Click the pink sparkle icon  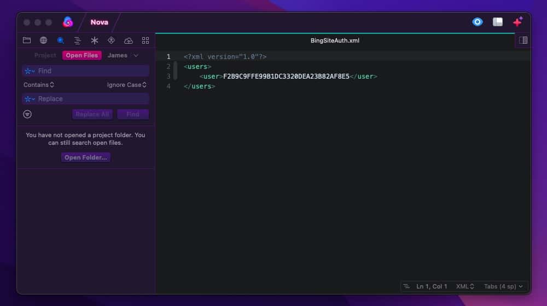[517, 22]
